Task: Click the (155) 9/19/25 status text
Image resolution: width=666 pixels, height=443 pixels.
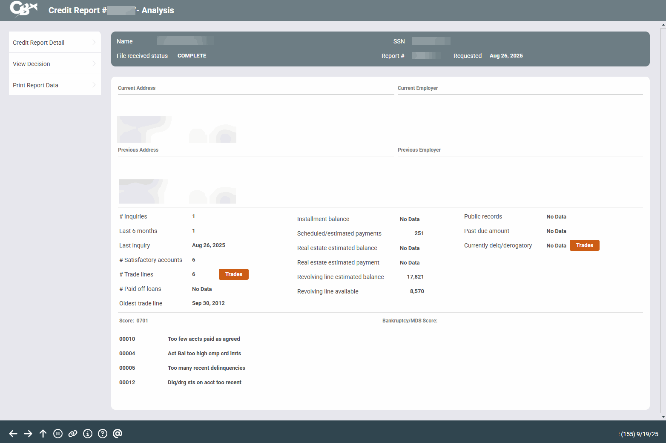Action: (639, 434)
